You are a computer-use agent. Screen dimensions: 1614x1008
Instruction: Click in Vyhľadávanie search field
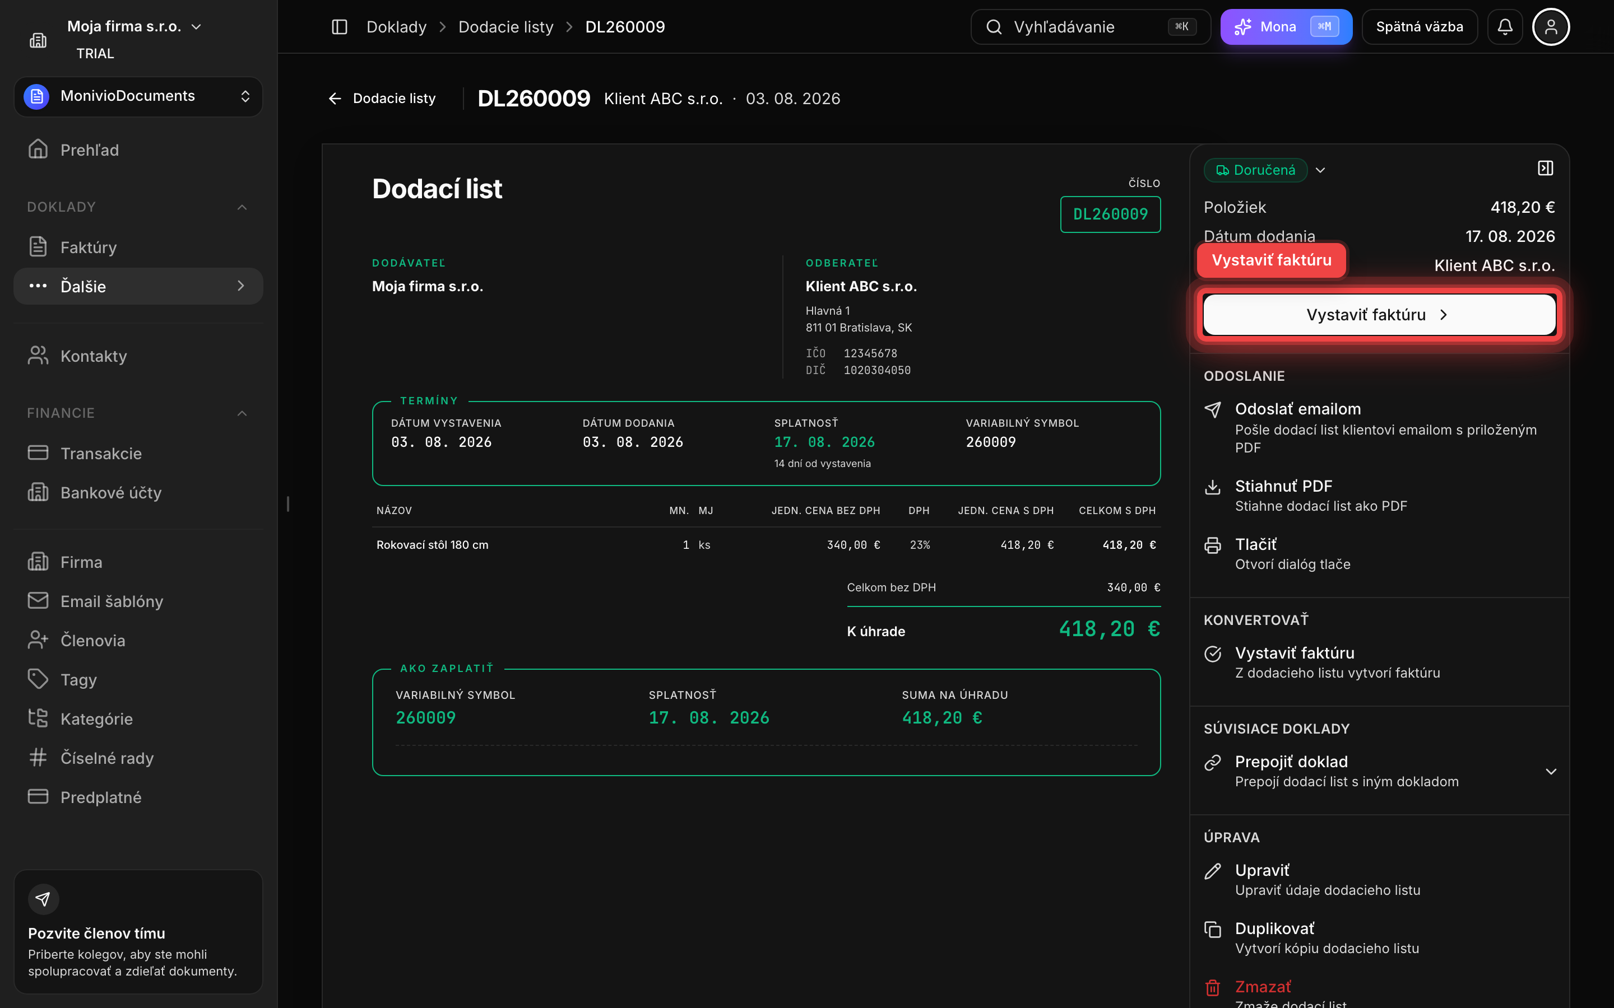(1090, 27)
